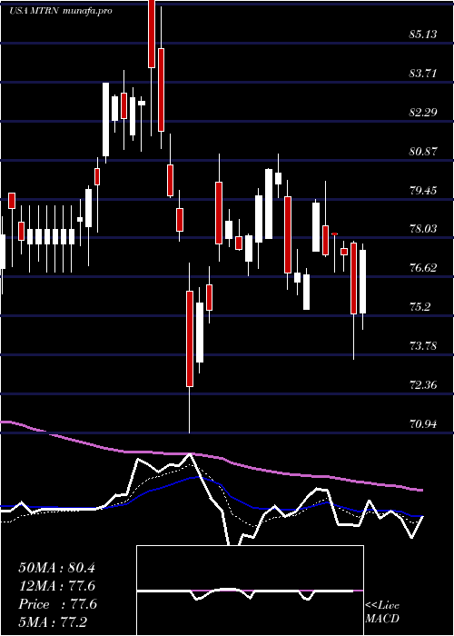Click the 50MA : 80.4 readout
454x636 pixels.
click(56, 568)
